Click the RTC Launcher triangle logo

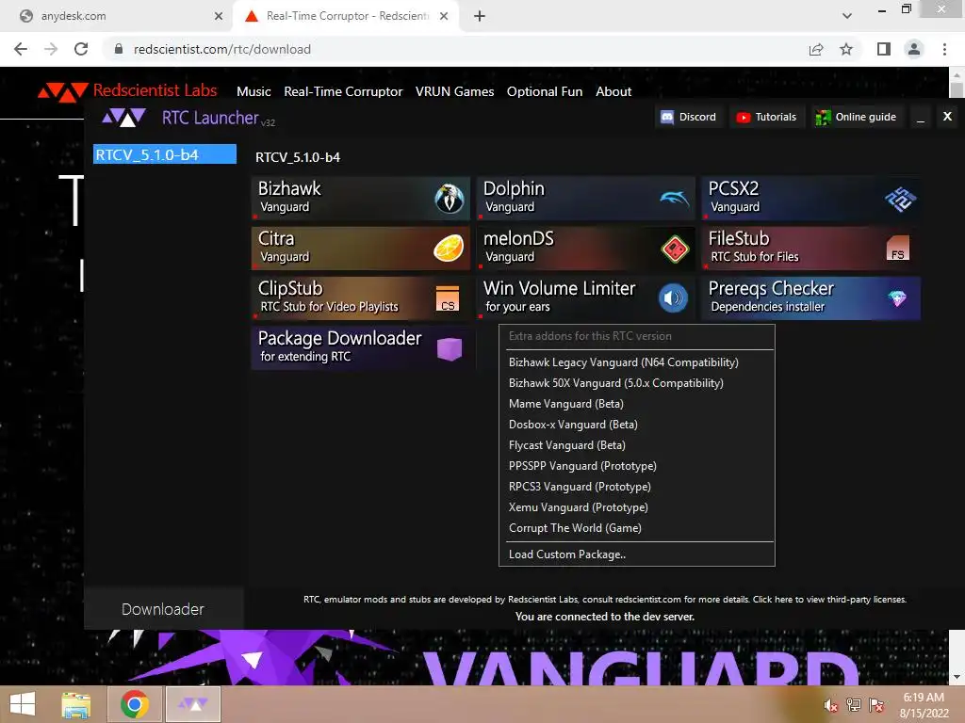coord(123,117)
